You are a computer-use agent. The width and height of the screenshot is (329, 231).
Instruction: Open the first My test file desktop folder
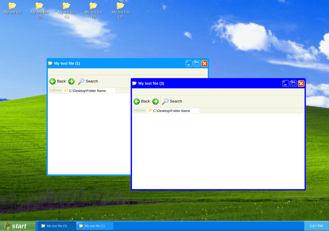(12, 8)
